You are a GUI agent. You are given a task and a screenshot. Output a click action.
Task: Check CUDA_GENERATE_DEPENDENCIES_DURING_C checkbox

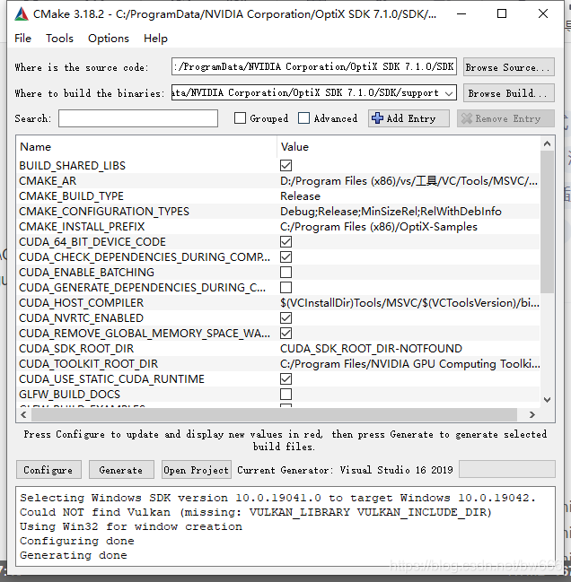(x=285, y=287)
